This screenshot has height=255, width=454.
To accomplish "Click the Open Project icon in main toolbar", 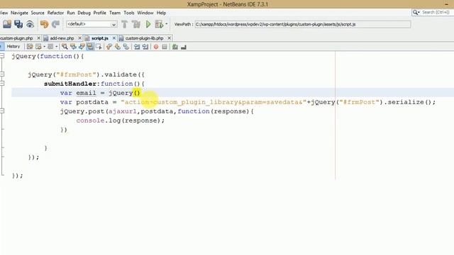I will (7, 24).
